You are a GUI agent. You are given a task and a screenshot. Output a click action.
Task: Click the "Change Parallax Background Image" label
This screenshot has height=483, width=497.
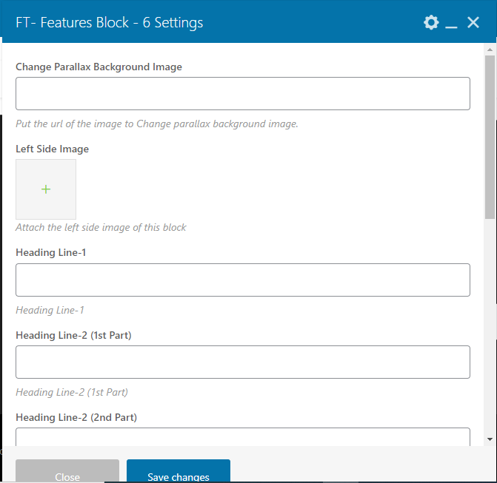pos(99,67)
